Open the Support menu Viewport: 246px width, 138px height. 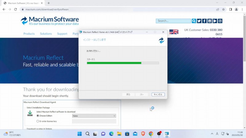(x=62, y=34)
